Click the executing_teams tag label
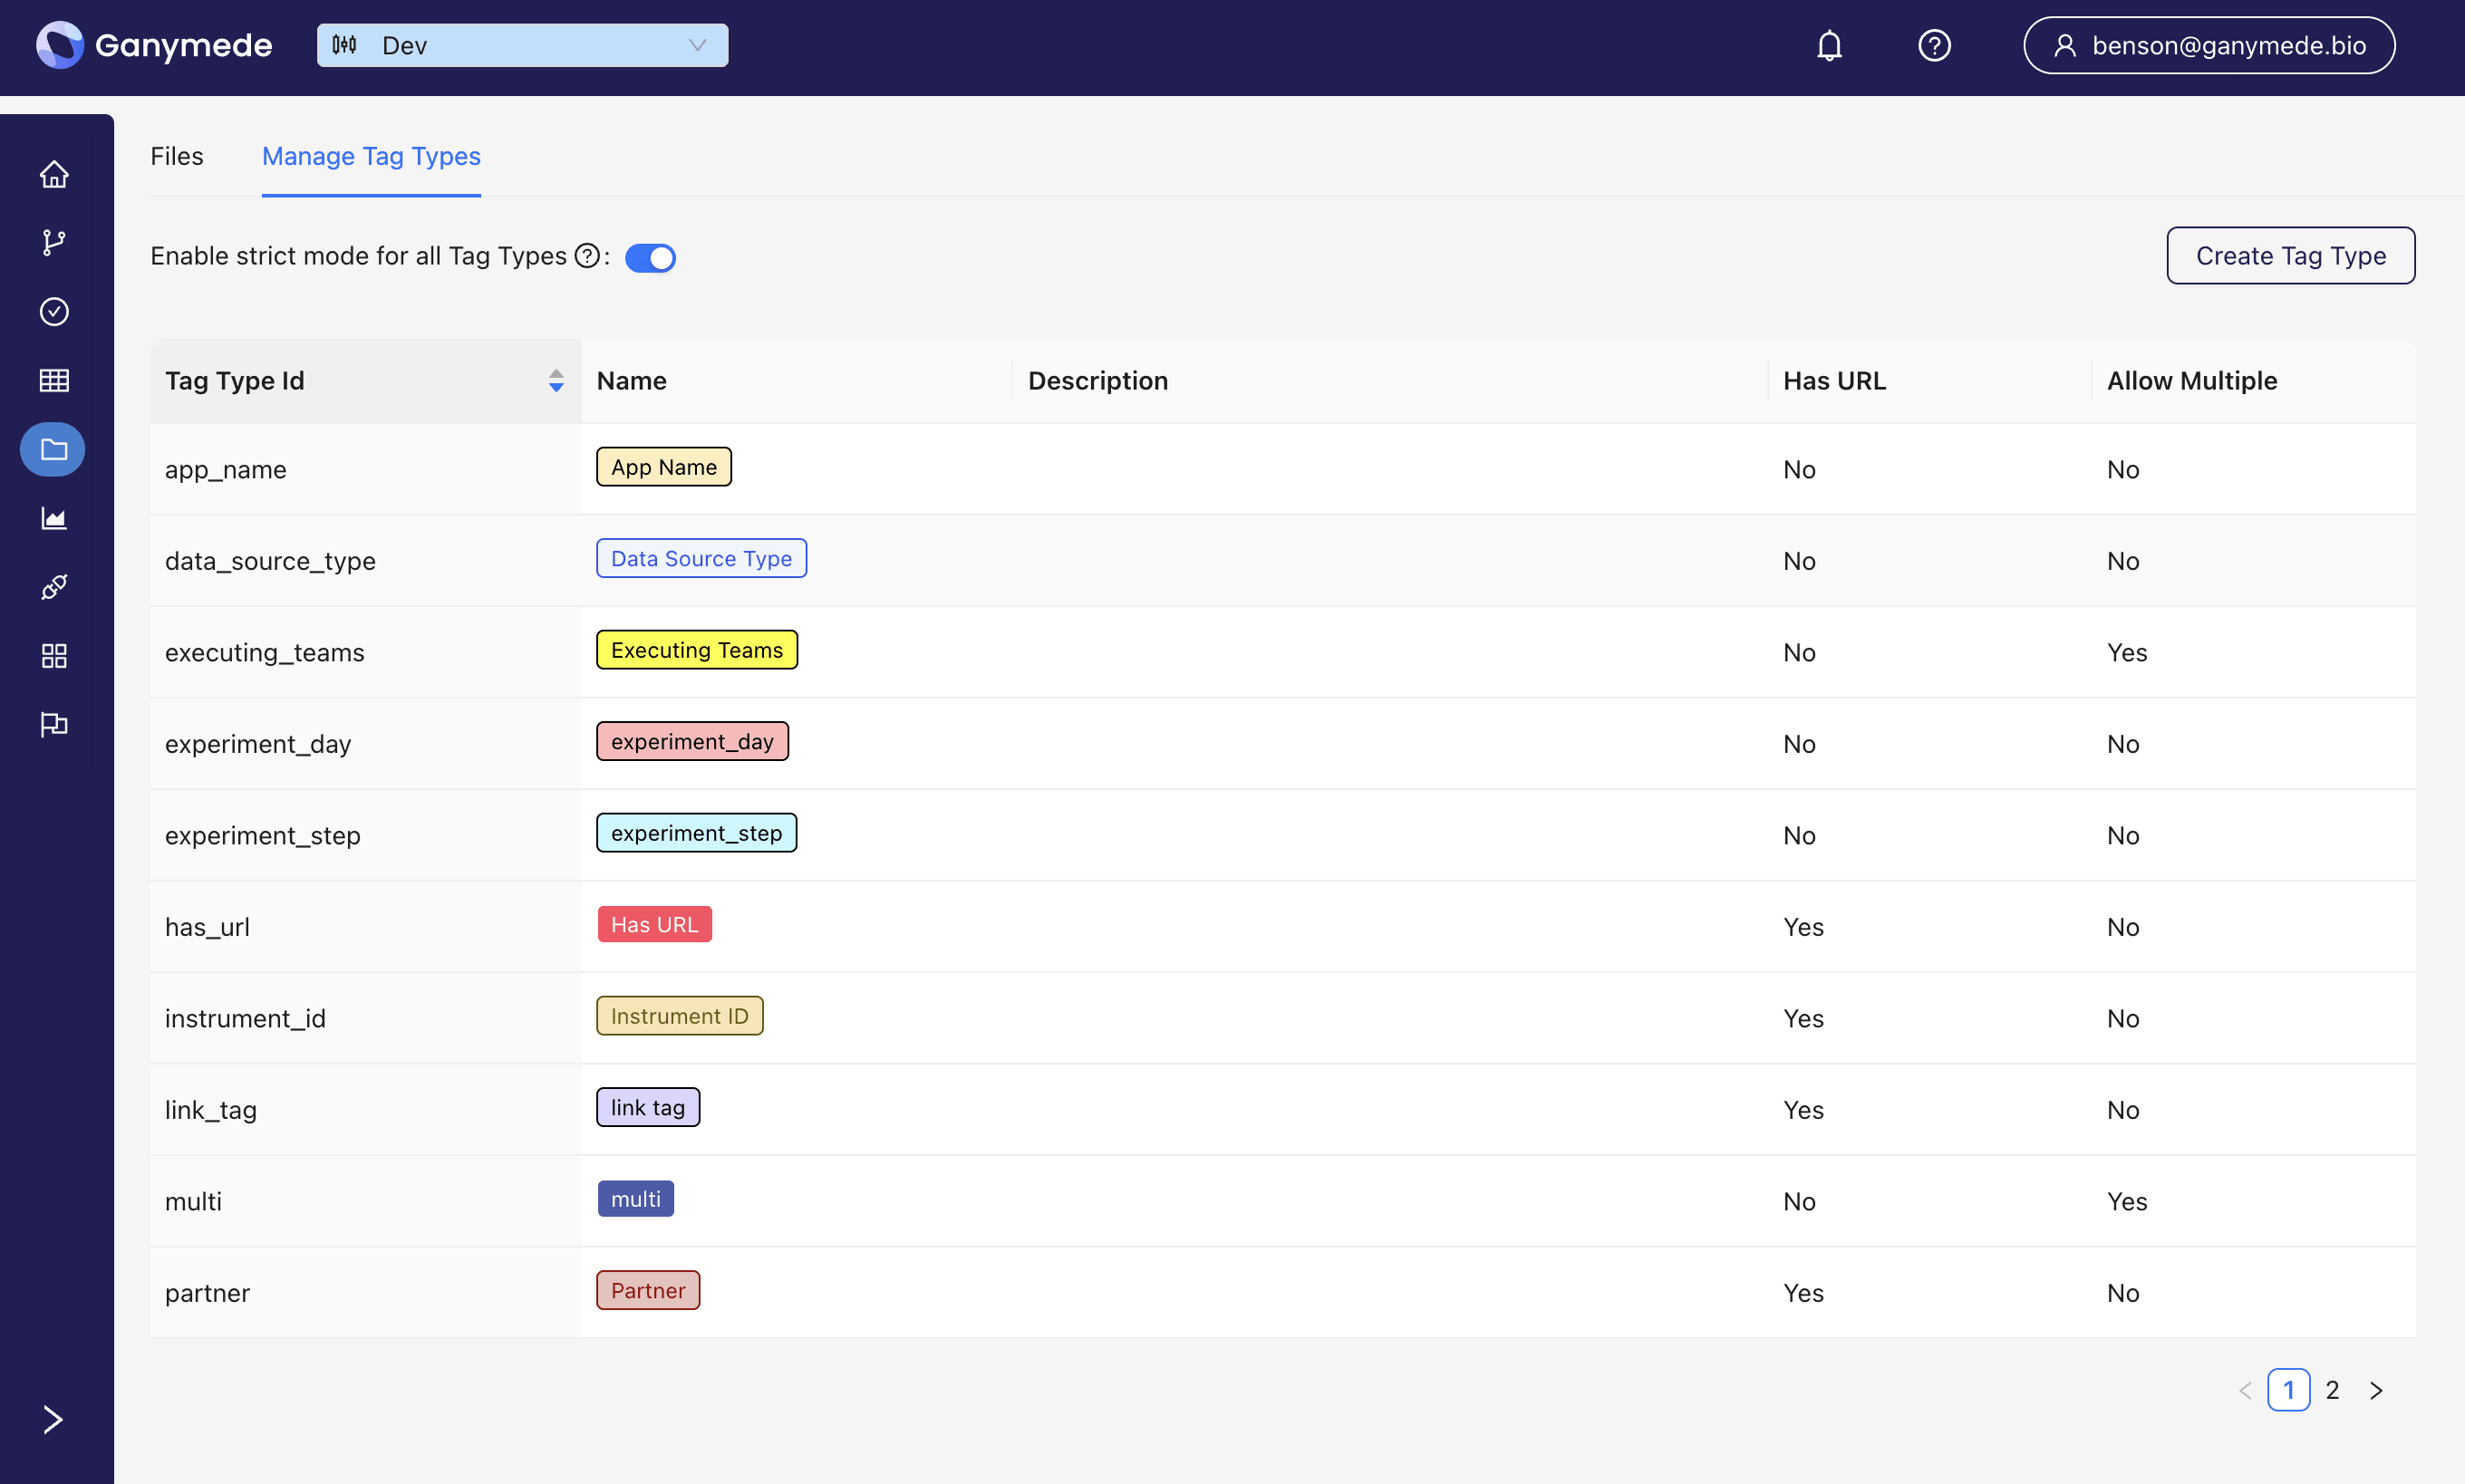 click(x=695, y=650)
